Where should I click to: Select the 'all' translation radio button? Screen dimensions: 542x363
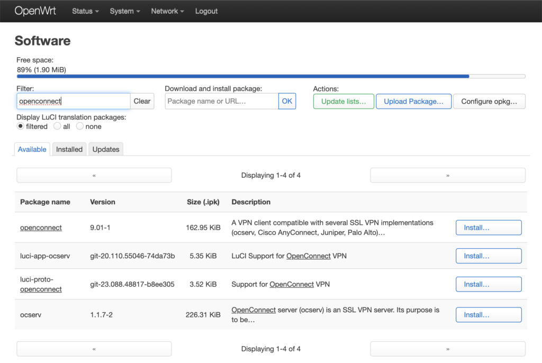pos(57,126)
